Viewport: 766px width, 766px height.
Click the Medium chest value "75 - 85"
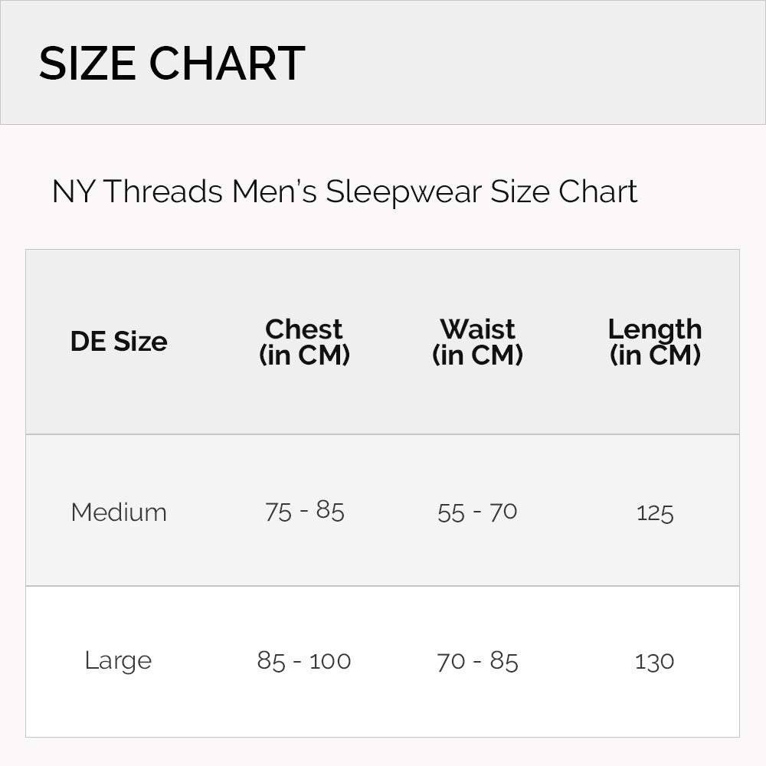click(304, 511)
